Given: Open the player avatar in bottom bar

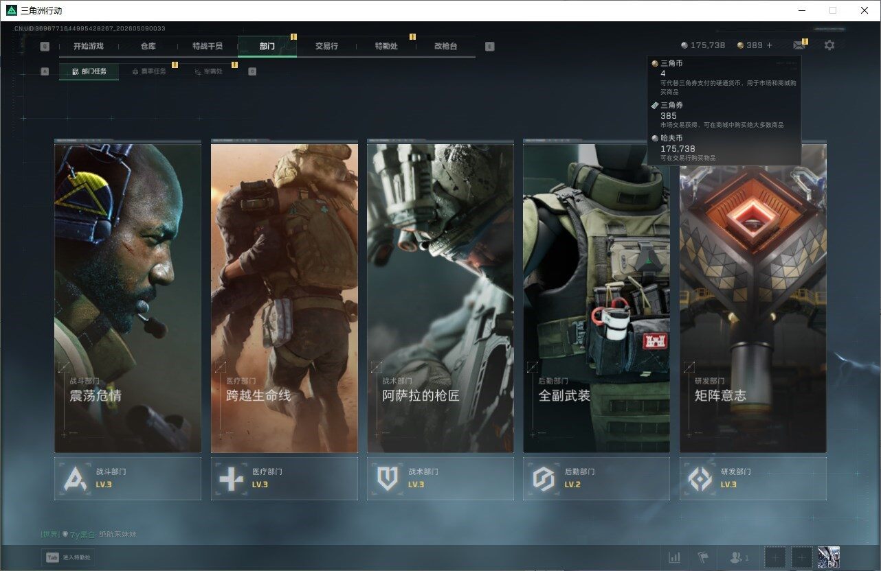Looking at the screenshot, I should coord(828,557).
